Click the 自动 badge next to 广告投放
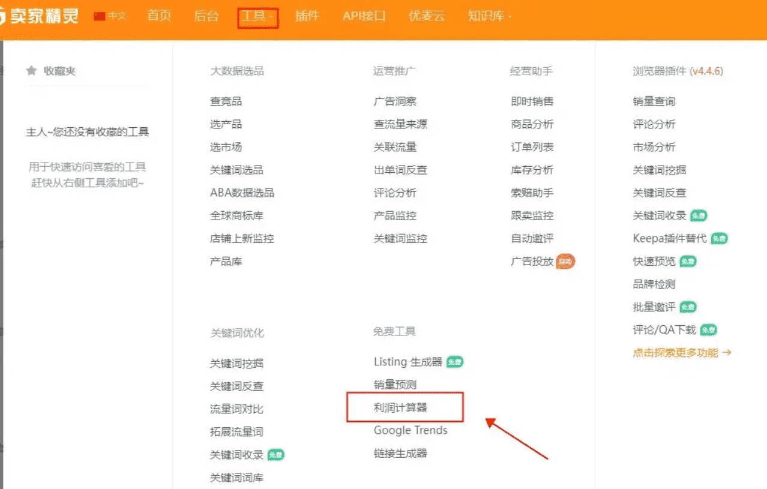 (565, 262)
